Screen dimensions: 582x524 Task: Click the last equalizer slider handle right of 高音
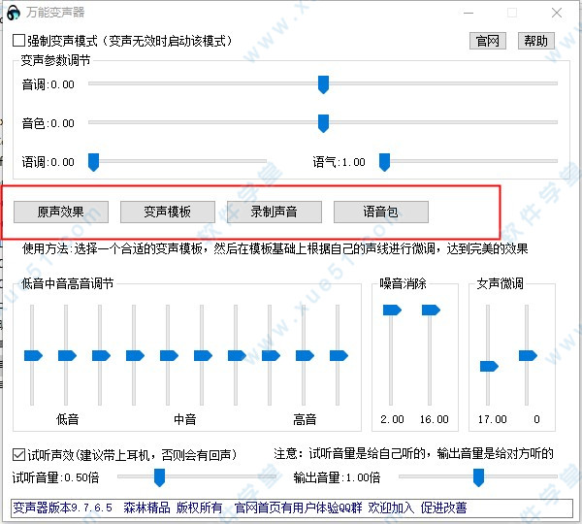click(x=339, y=356)
